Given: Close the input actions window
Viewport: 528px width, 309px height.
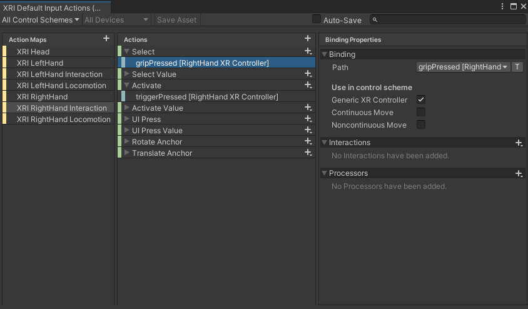Looking at the screenshot, I should pyautogui.click(x=524, y=6).
